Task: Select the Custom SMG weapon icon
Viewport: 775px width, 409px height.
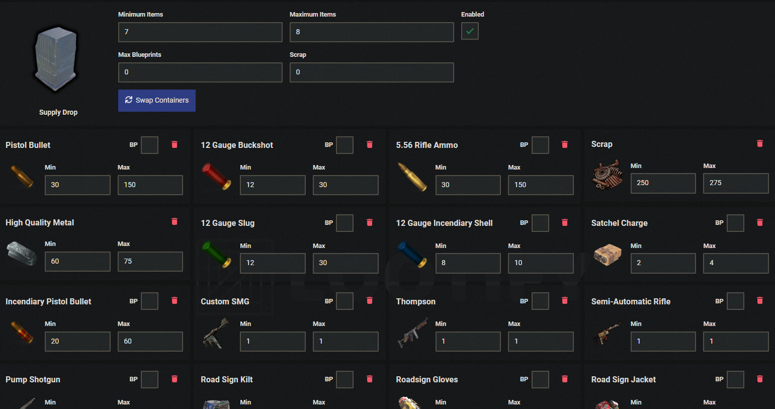Action: [216, 334]
